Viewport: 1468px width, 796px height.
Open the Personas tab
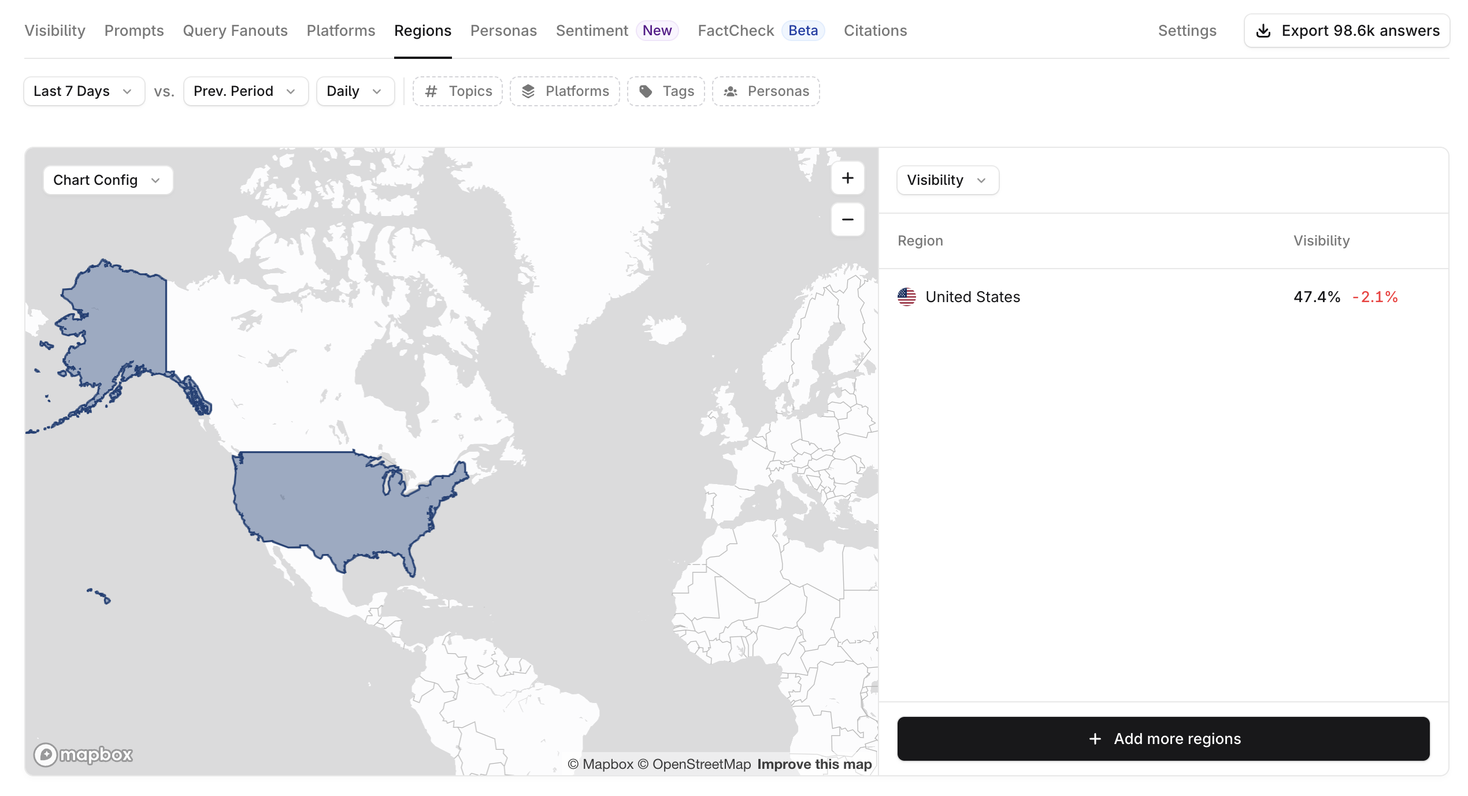503,31
